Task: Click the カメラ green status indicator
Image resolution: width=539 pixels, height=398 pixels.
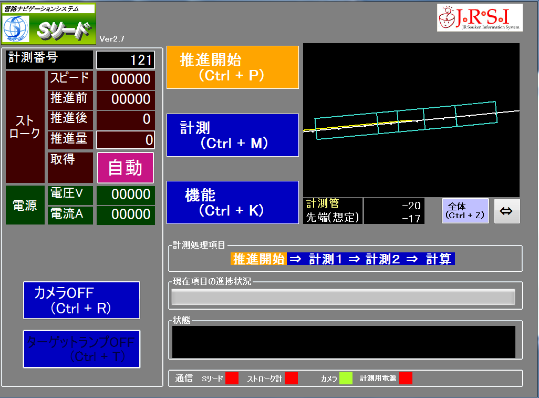Action: click(x=346, y=378)
